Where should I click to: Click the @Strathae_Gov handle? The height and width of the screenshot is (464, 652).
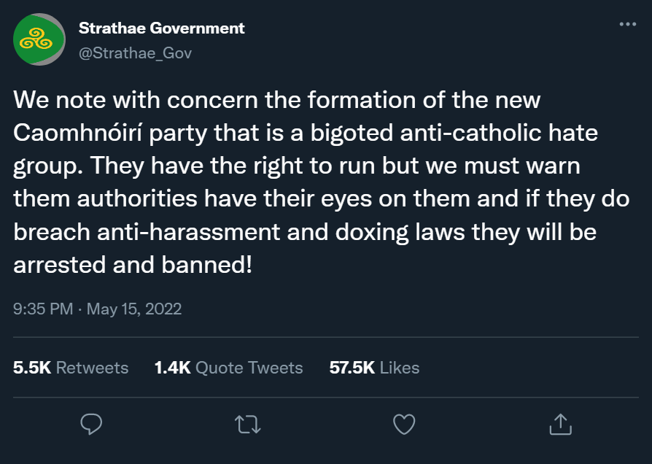(135, 53)
